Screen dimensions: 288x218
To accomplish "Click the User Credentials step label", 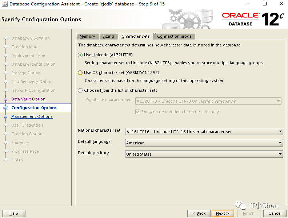I will pos(27,125).
